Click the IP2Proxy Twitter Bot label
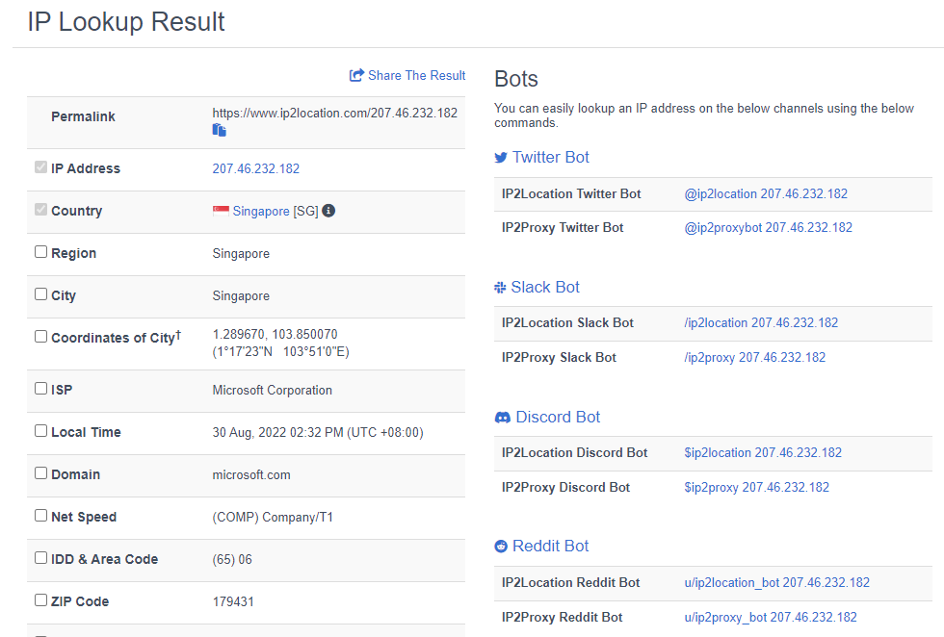 tap(563, 227)
